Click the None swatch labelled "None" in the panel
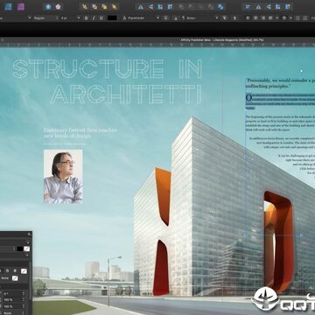This screenshot has height=315, width=315. (15, 278)
